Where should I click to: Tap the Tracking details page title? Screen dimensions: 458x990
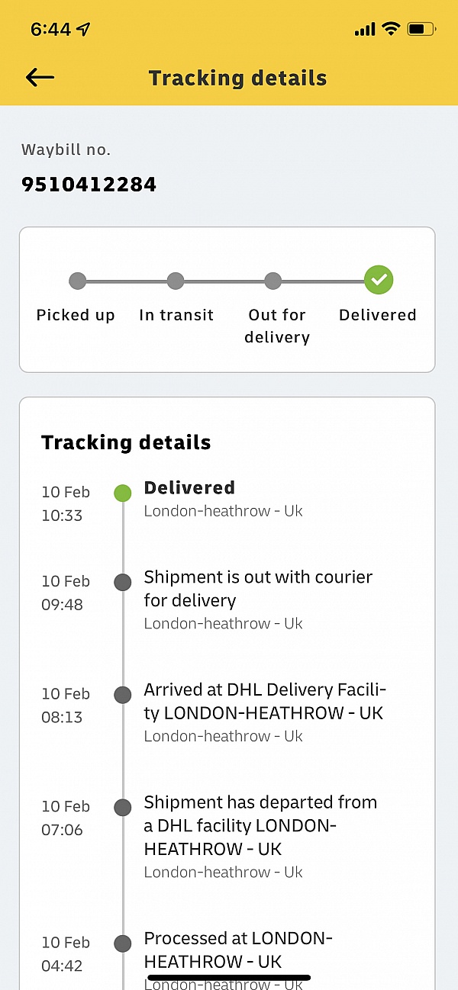pyautogui.click(x=237, y=78)
